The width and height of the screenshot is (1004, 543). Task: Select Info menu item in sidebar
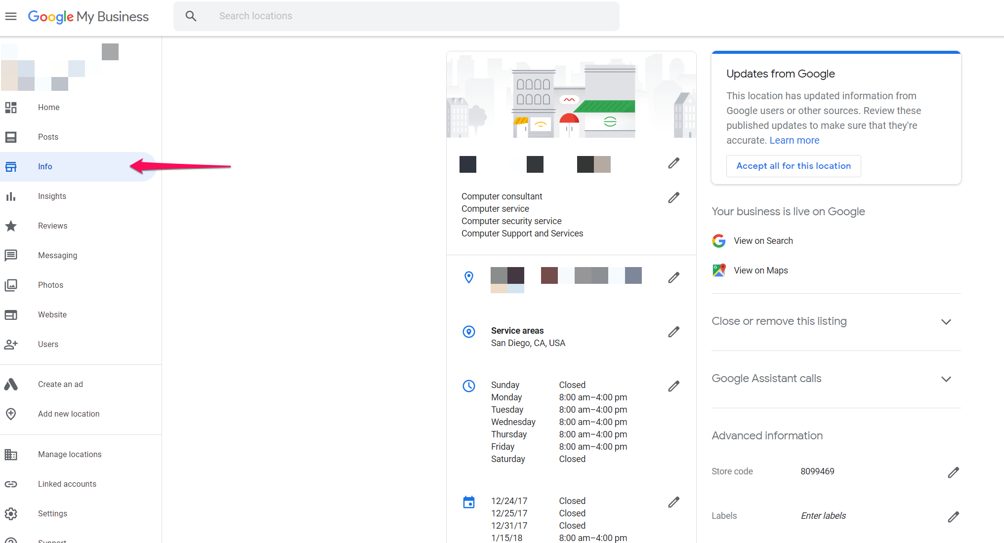[45, 166]
